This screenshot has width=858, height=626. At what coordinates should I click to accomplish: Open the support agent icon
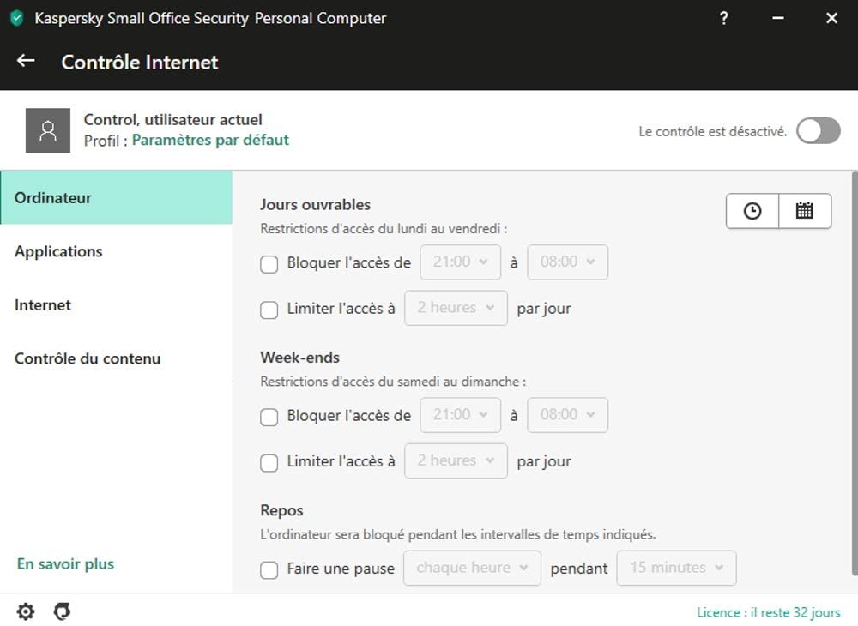(62, 611)
